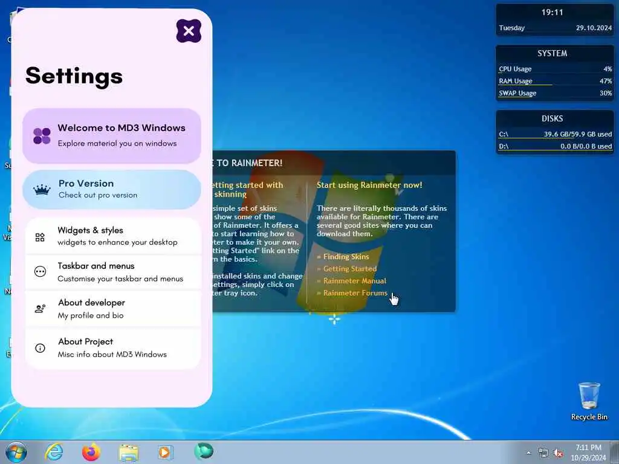Open Windows Media Player taskbar icon

[164, 452]
